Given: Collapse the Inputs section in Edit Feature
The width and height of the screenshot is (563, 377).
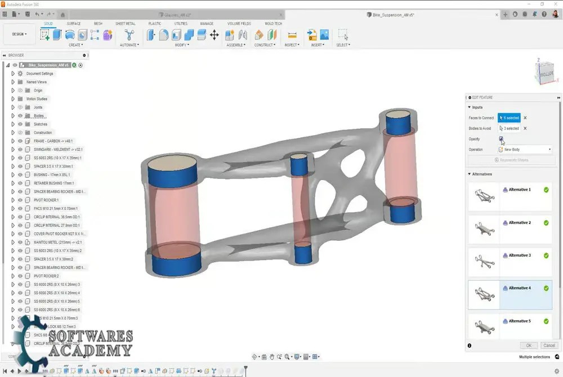Looking at the screenshot, I should coord(469,107).
